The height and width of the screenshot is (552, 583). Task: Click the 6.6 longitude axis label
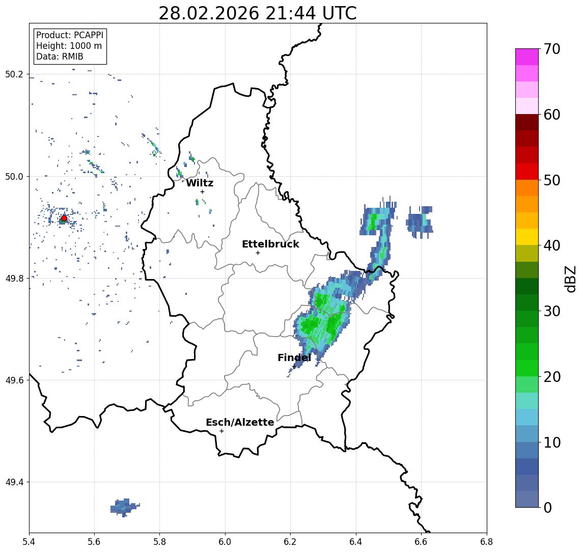[421, 542]
